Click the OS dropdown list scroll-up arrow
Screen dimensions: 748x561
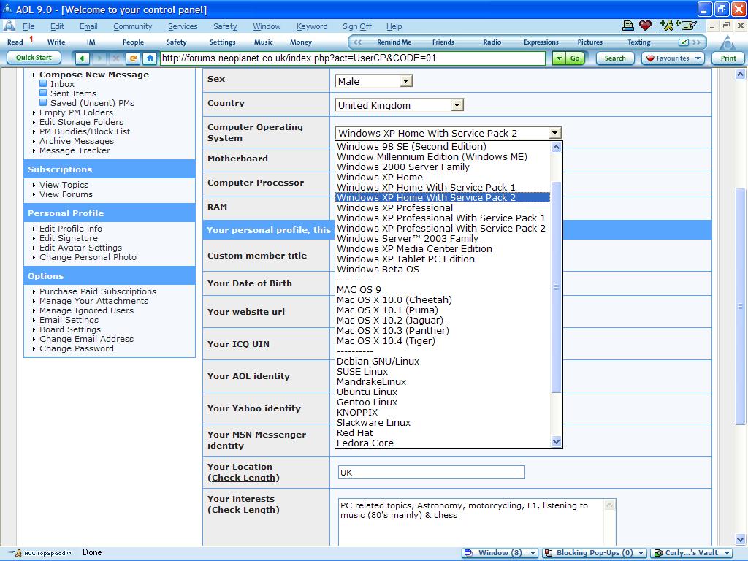point(556,148)
